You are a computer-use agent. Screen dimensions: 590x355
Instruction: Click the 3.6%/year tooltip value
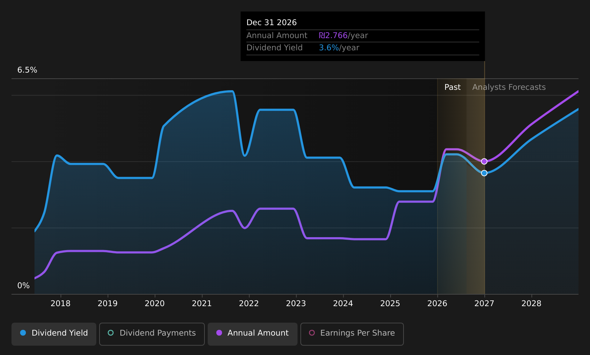coord(339,48)
